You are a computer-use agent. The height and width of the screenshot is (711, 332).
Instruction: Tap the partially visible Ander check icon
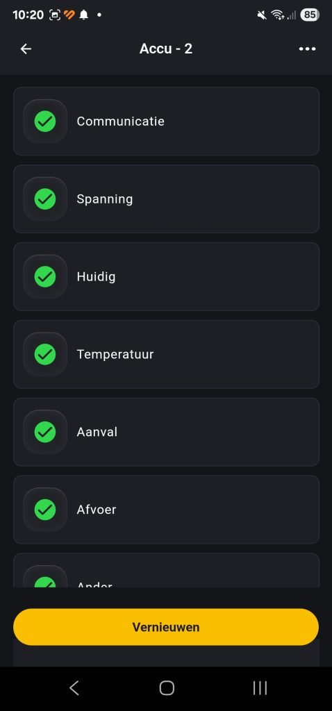pos(45,582)
